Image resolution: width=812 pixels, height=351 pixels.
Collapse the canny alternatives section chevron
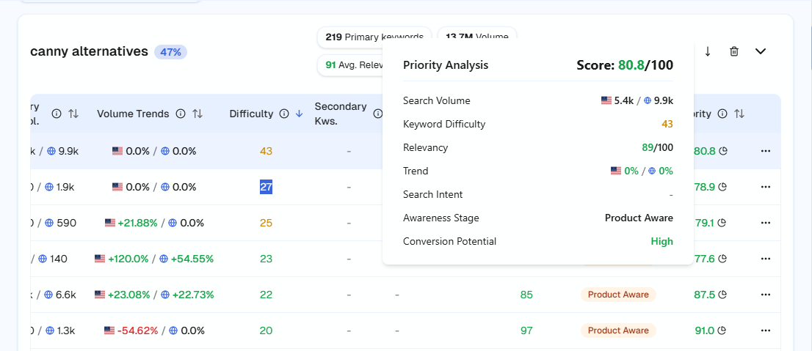tap(760, 51)
